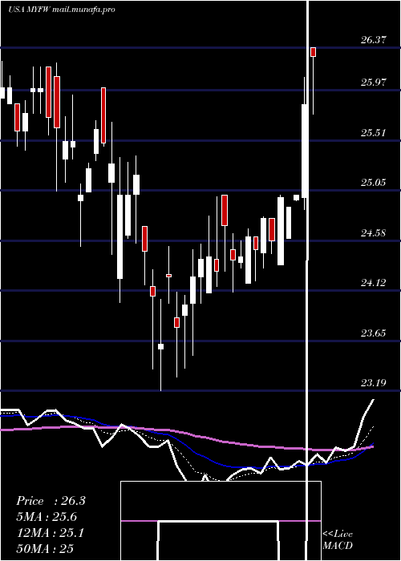The width and height of the screenshot is (401, 561).
Task: Click the 50MA : 25 readout
Action: [45, 548]
